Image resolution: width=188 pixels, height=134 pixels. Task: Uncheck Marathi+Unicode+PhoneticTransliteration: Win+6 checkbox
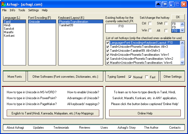(x=108, y=63)
